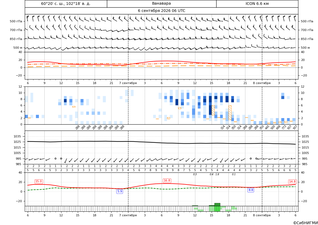Click the 14.8 red temperature label
This screenshot has height=225, width=318.
point(292,181)
